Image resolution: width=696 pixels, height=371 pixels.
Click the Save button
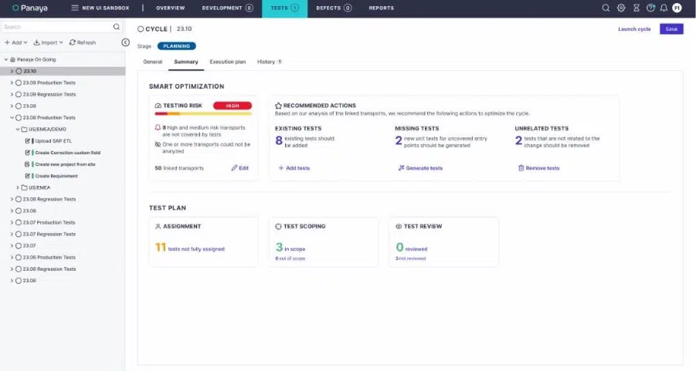point(671,29)
